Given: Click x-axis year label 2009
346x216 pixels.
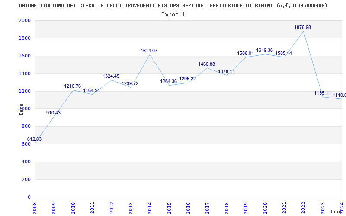Looking at the screenshot, I should pos(54,208).
